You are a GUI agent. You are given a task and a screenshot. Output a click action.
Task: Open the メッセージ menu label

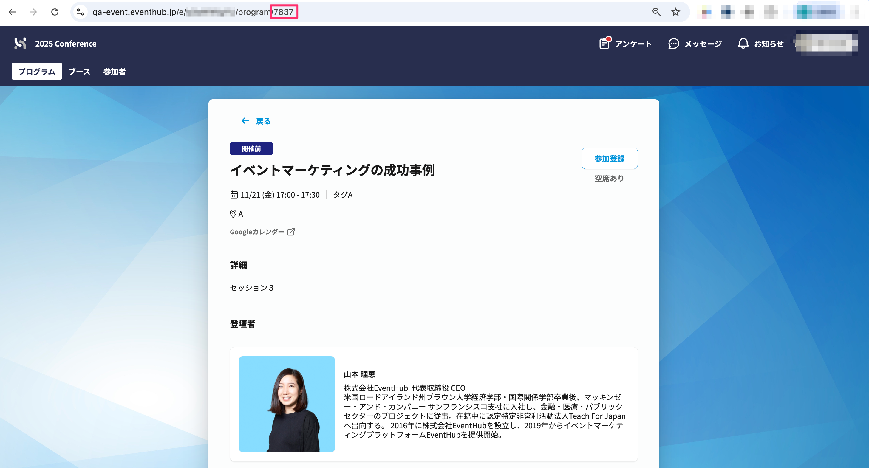pyautogui.click(x=703, y=44)
